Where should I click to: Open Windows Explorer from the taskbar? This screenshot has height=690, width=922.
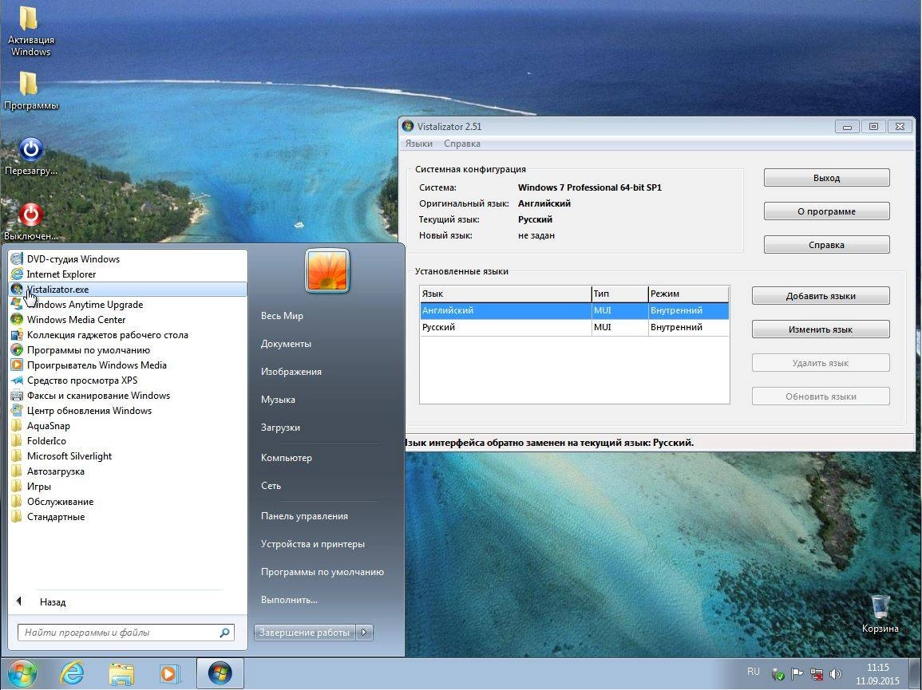coord(121,674)
